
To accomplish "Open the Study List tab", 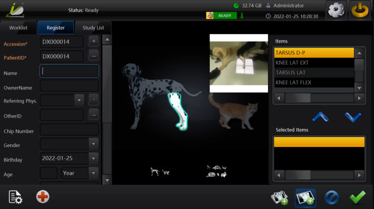I will coord(93,27).
